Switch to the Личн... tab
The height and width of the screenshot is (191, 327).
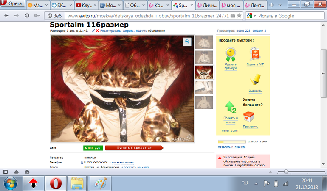(x=208, y=6)
